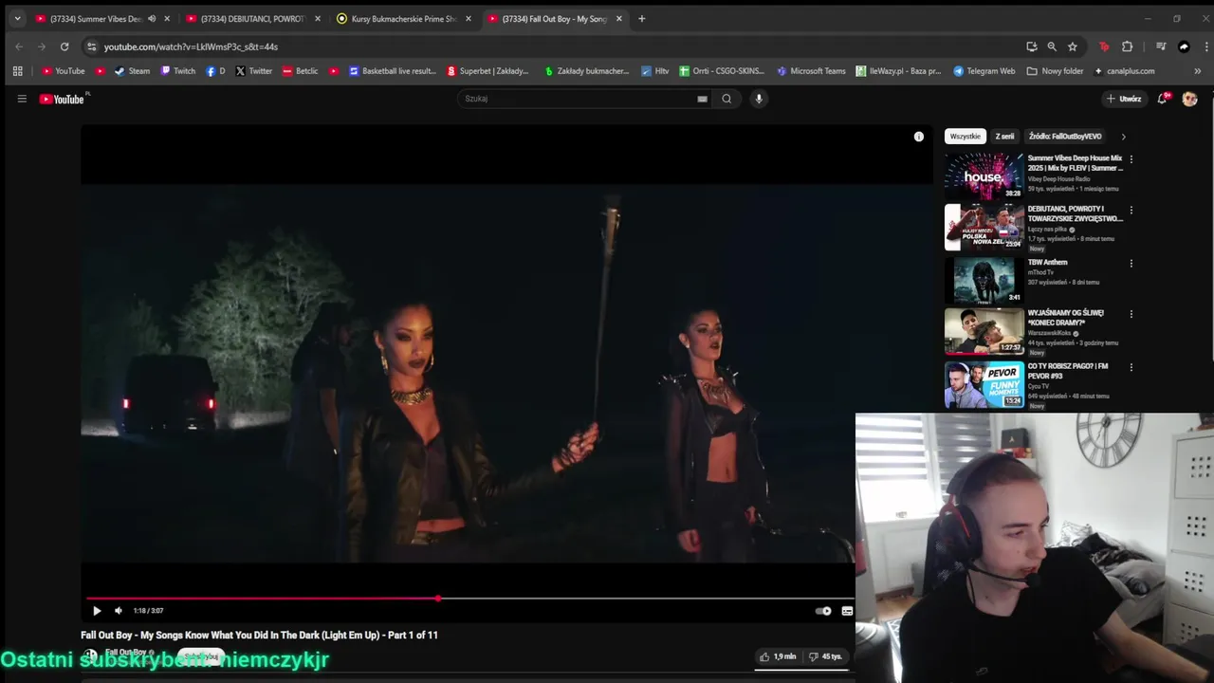
Task: Switch to the DEBIUTANCI, POWROTY browser tab
Action: pyautogui.click(x=253, y=19)
